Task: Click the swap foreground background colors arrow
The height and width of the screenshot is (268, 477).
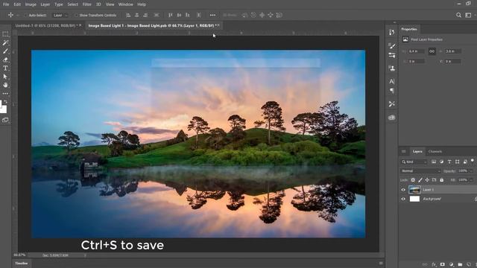Action: [x=5, y=102]
